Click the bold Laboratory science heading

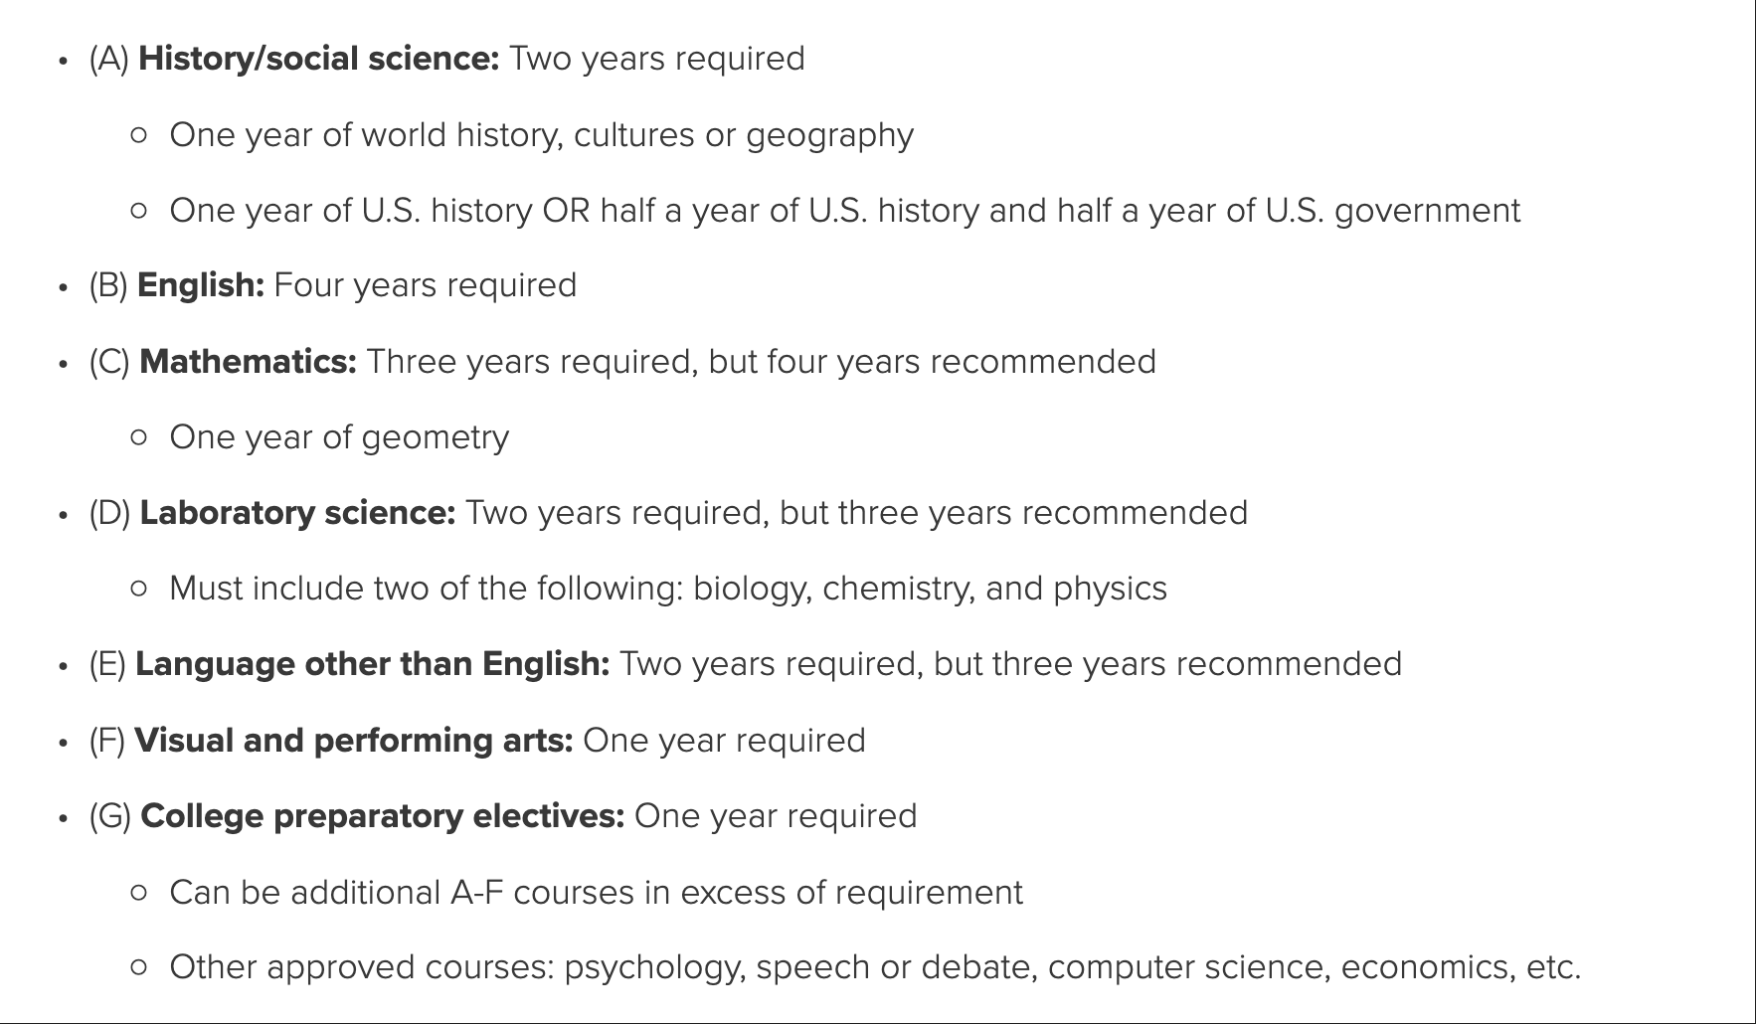[x=297, y=513]
